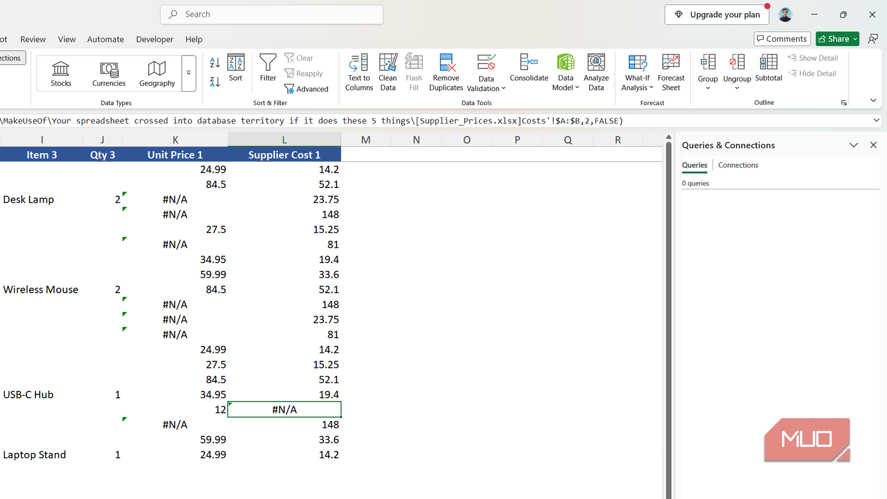
Task: Switch to the Connections tab in pane
Action: coord(738,165)
